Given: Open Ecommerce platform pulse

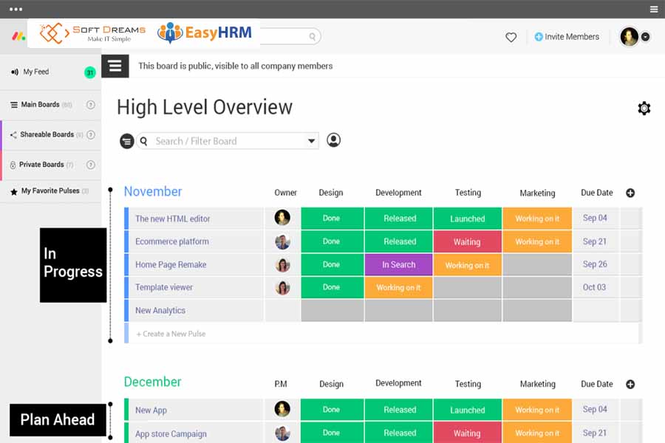Looking at the screenshot, I should [x=171, y=241].
